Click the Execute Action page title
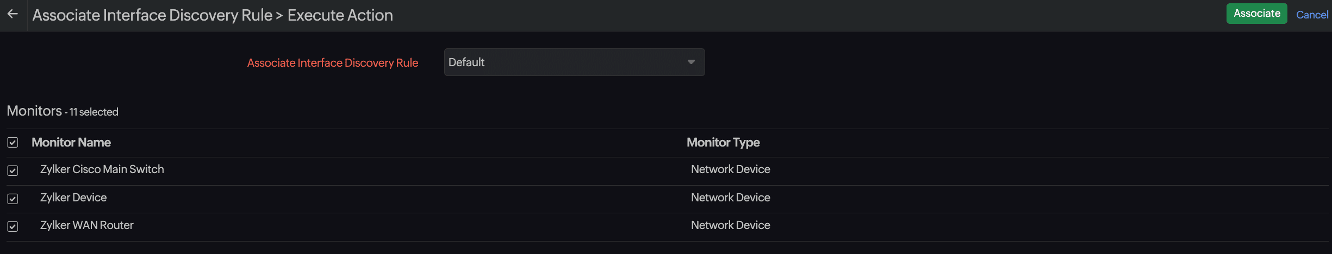Viewport: 1332px width, 254px height. [x=340, y=15]
